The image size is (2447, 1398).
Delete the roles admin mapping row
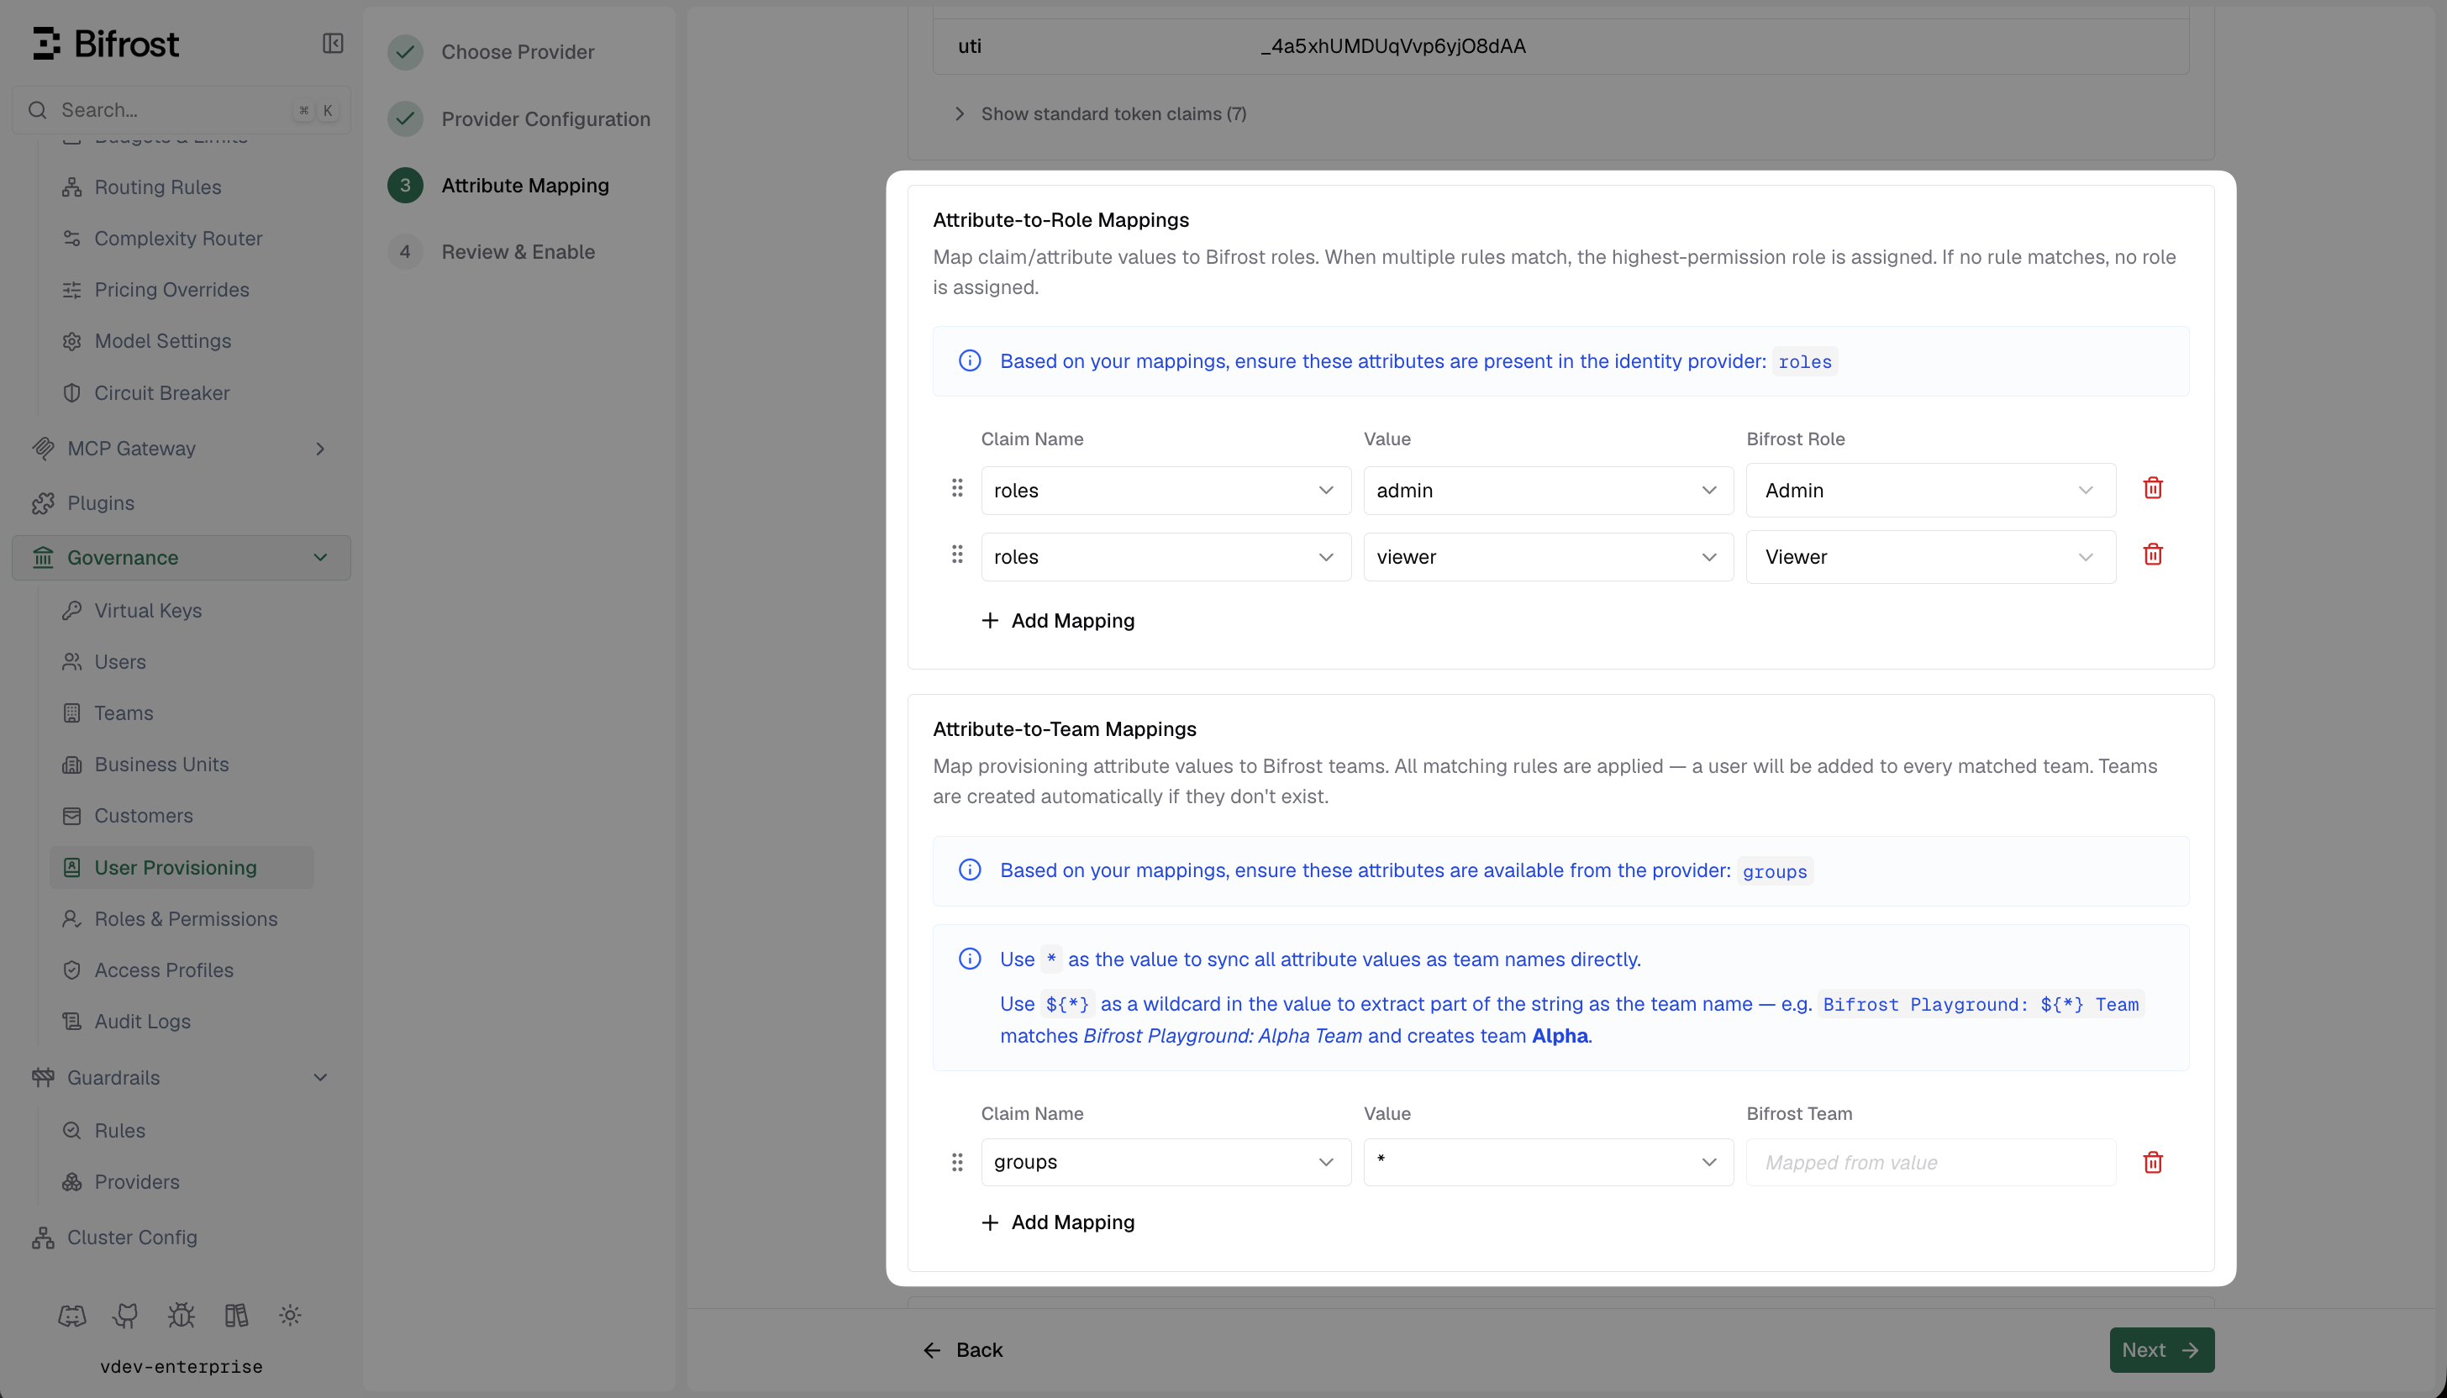(2152, 489)
